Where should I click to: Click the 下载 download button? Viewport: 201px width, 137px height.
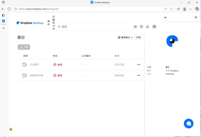(x=24, y=47)
